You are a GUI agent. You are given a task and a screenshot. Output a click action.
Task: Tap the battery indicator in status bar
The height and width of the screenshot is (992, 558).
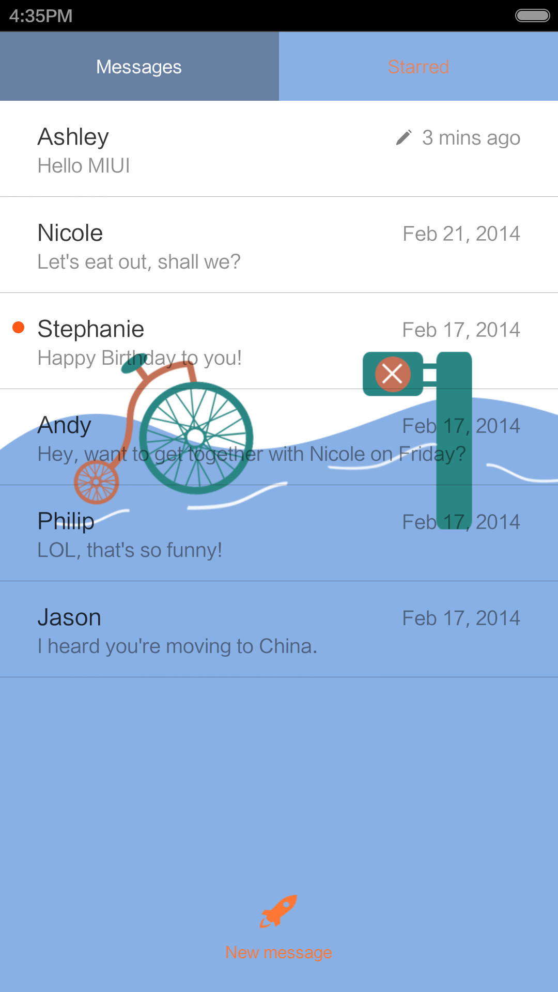pos(533,16)
